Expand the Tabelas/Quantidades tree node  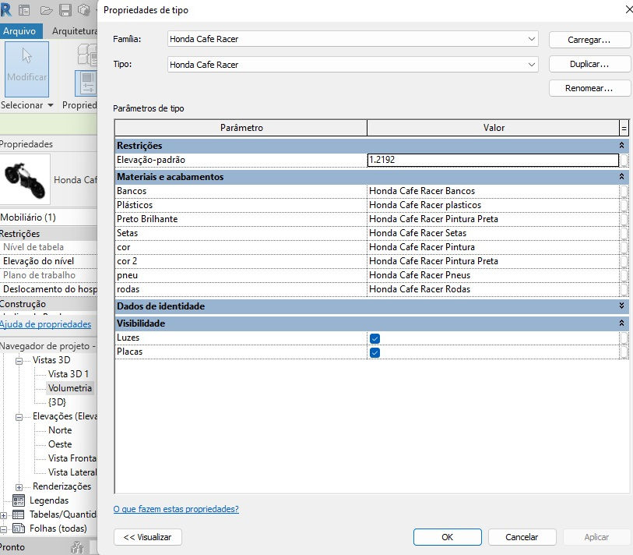(x=4, y=515)
